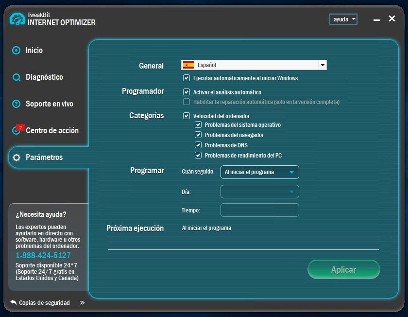Image resolution: width=408 pixels, height=317 pixels.
Task: Click the 'Soporte disponible 24*7' text
Action: click(46, 265)
